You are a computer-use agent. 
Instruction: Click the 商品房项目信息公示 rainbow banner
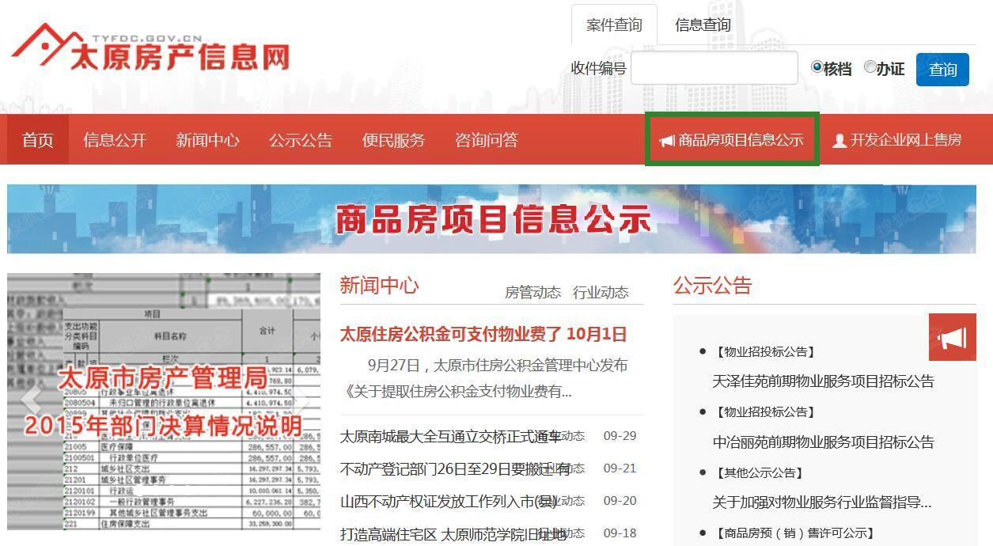(x=491, y=219)
